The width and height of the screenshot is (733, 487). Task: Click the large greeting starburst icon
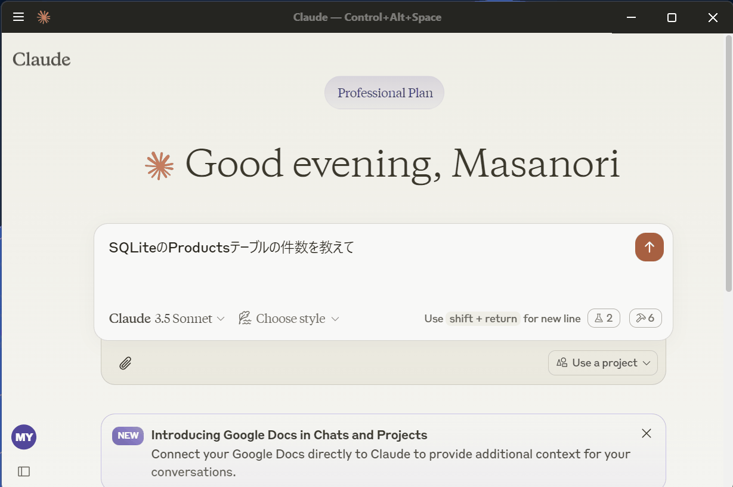[x=159, y=165]
